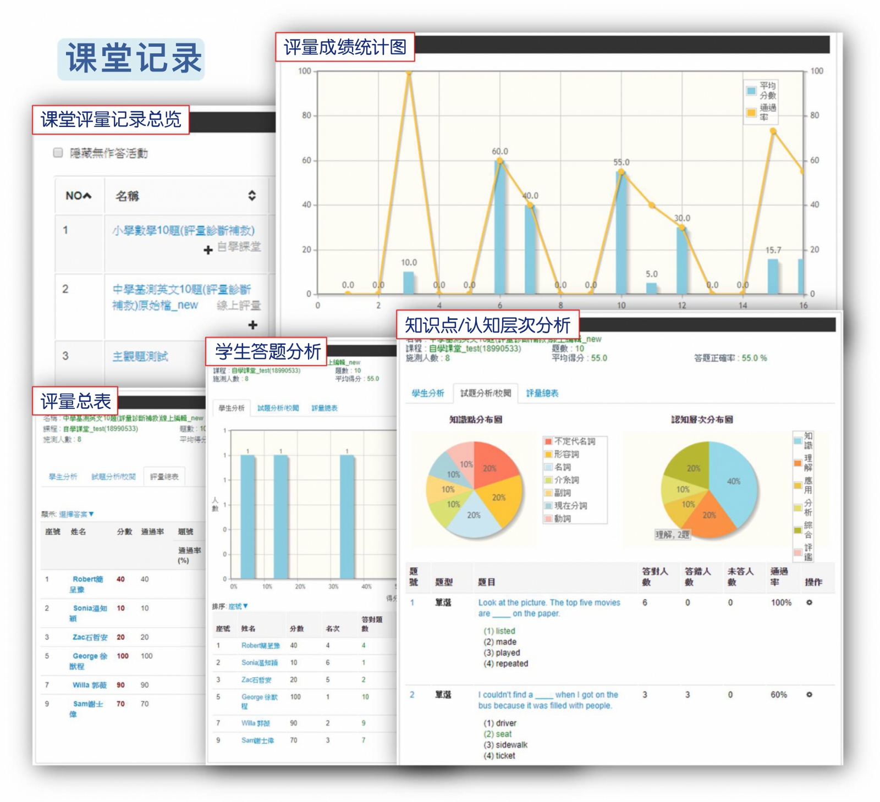Switch to 學生分析 tab above the pie charts

pyautogui.click(x=428, y=393)
